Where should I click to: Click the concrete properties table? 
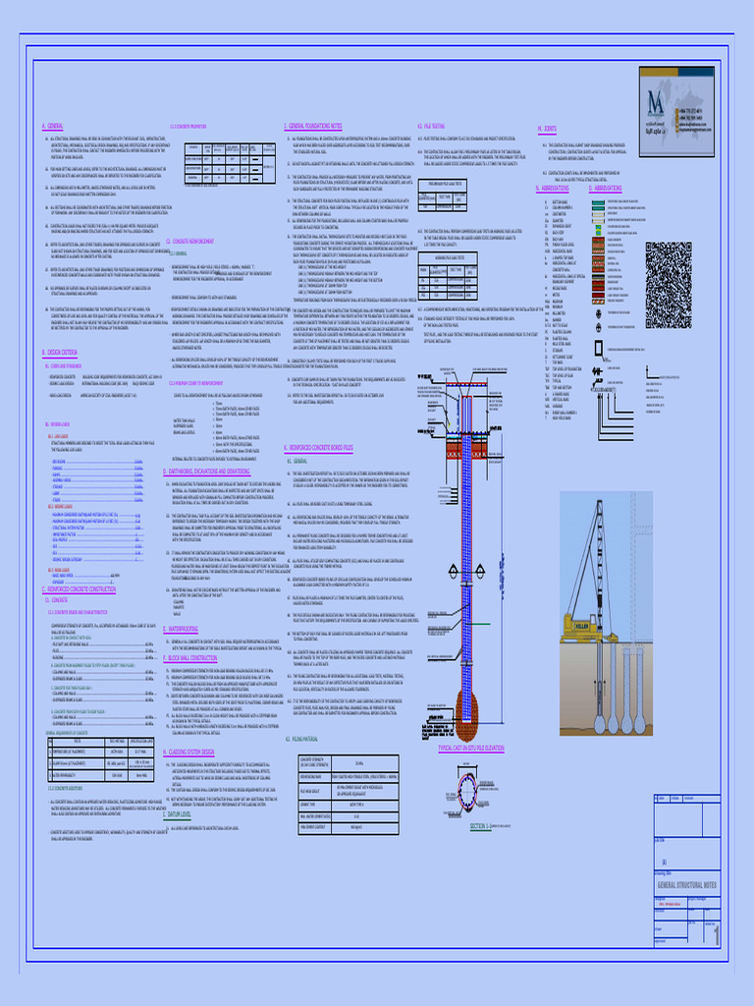(x=230, y=164)
